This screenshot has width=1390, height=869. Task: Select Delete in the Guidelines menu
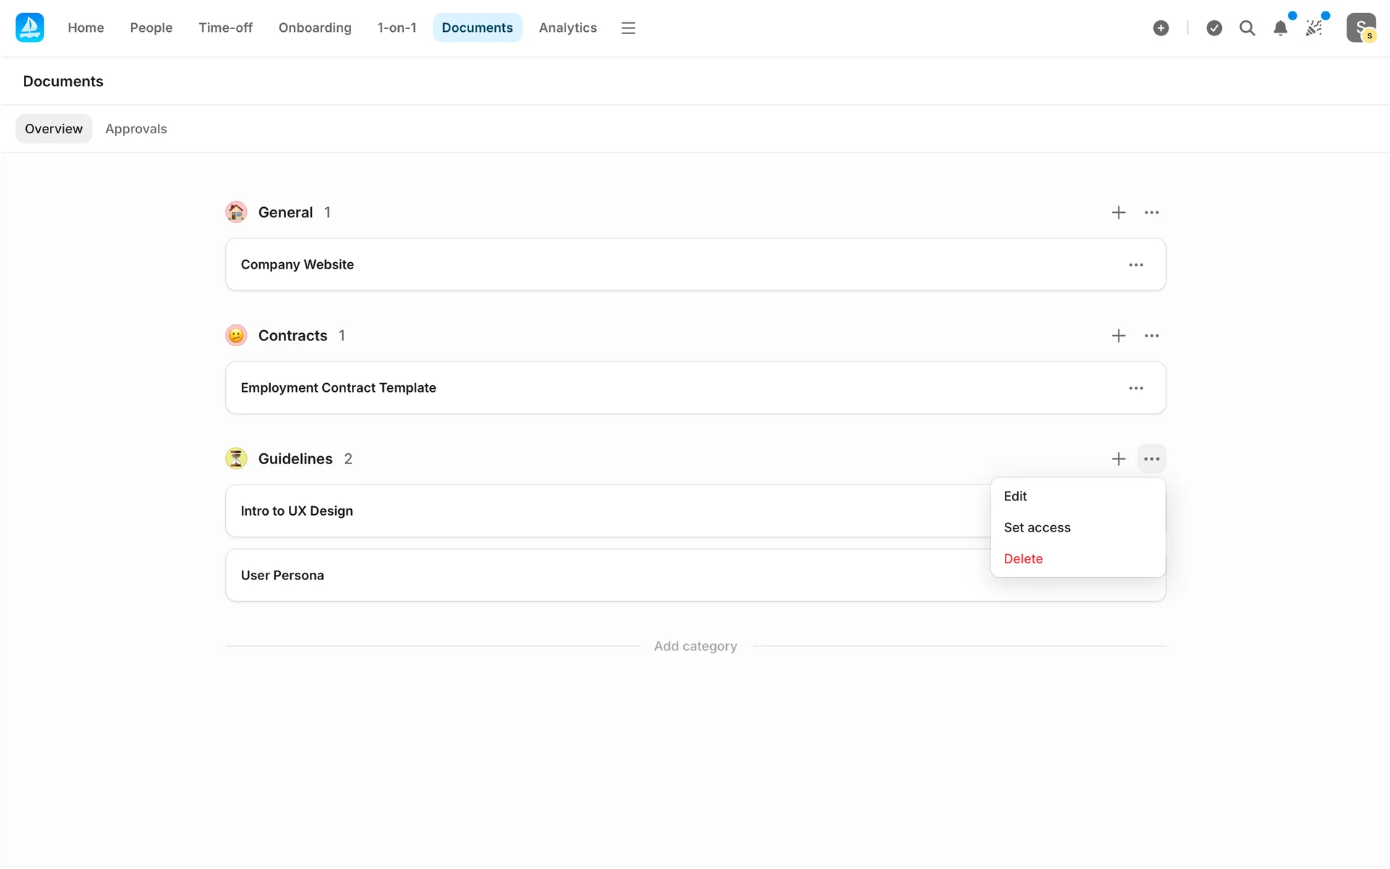coord(1023,558)
